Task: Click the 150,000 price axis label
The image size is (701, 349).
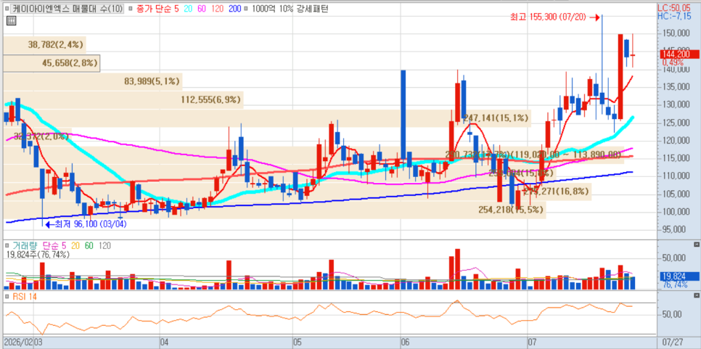Action: coord(677,33)
